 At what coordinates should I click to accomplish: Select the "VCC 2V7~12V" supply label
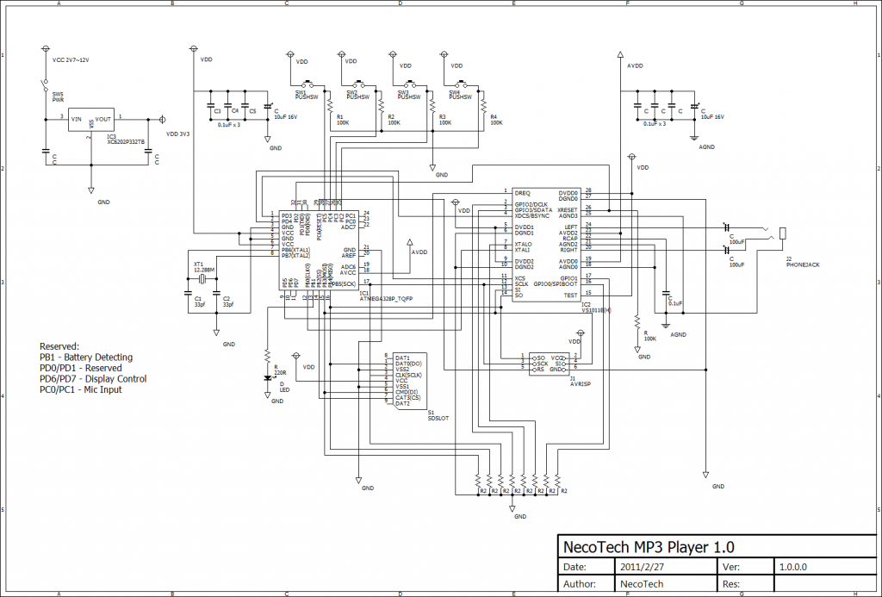coord(71,59)
